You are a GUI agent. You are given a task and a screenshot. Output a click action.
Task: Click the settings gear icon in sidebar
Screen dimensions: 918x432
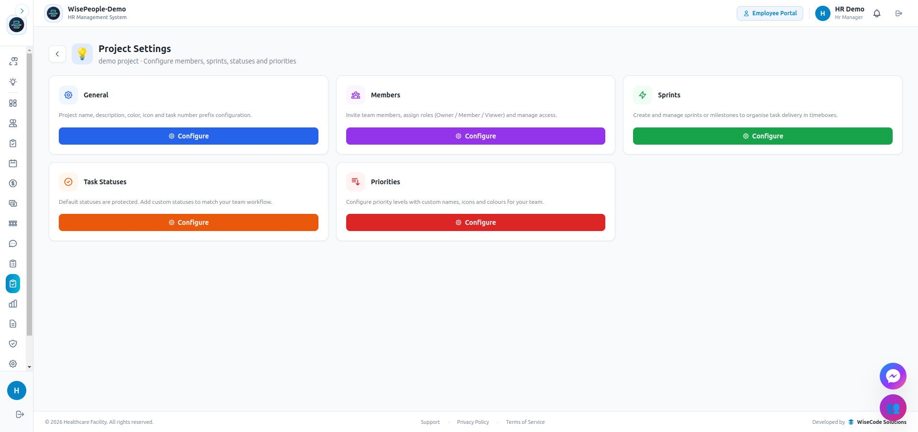[13, 364]
